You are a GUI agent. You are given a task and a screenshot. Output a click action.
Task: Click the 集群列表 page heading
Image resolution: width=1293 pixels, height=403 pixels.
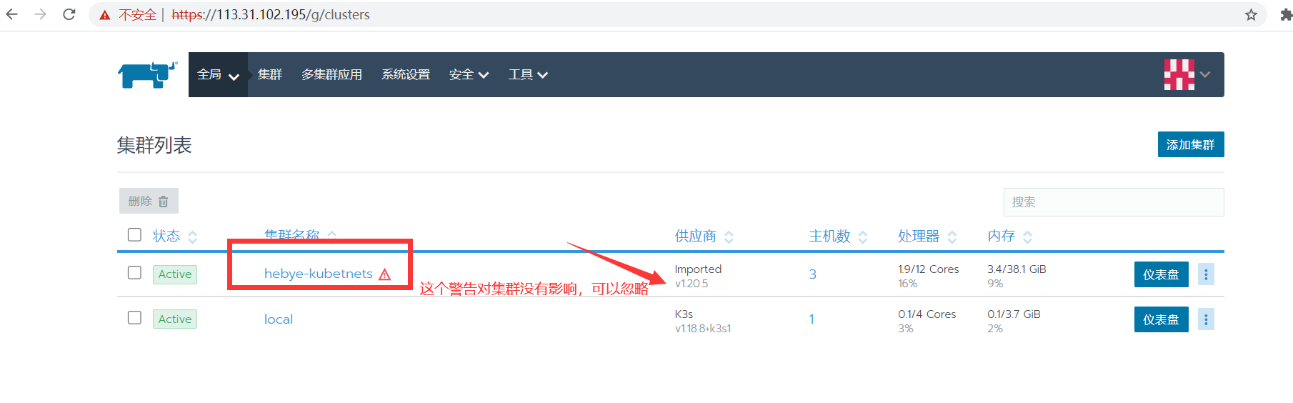point(154,145)
